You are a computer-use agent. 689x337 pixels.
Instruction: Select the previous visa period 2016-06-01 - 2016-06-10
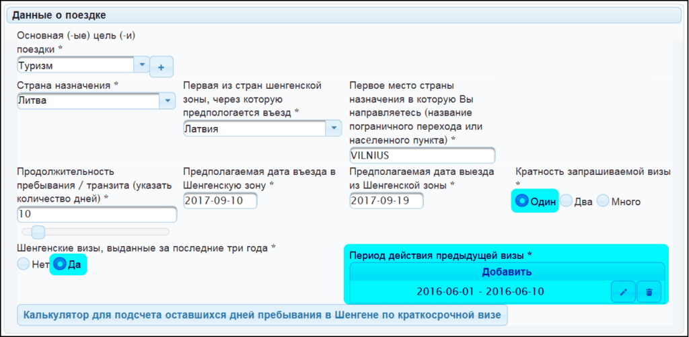480,291
